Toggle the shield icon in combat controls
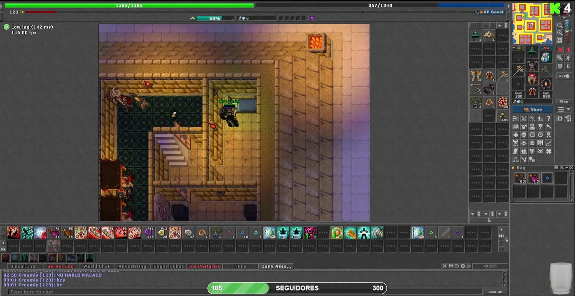The width and height of the screenshot is (575, 296). tap(560, 67)
